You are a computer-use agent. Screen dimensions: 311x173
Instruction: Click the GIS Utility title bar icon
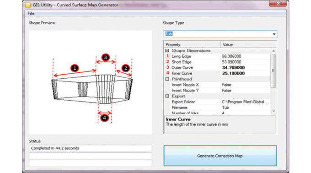tap(28, 5)
